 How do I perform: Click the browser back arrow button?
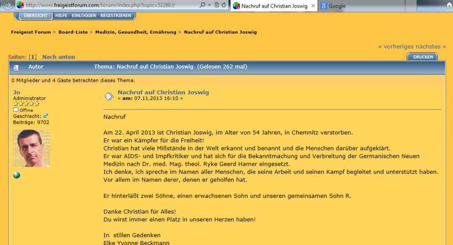click(x=8, y=5)
